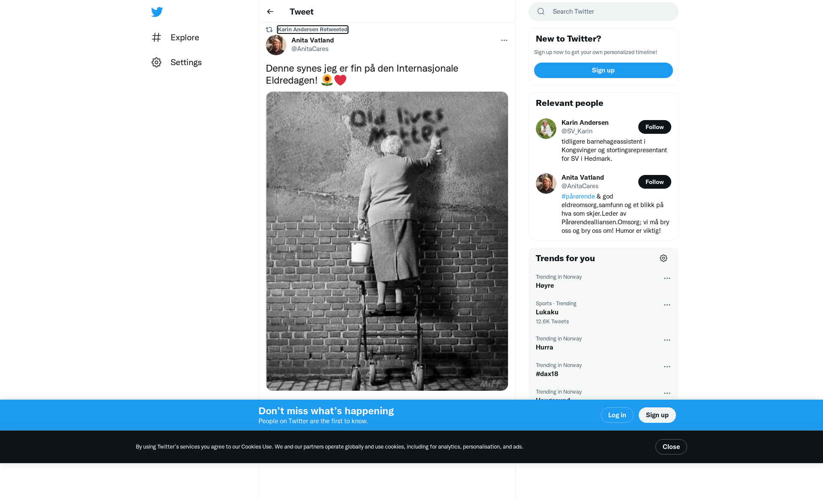Click the retweet icon above tweet
823x500 pixels.
click(x=269, y=30)
